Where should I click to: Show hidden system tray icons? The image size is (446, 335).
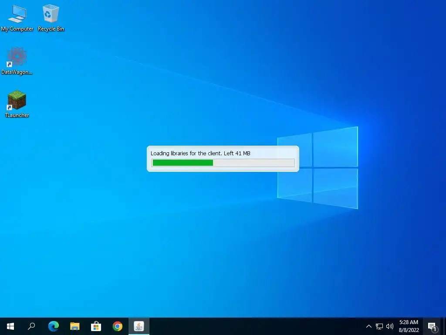click(368, 326)
